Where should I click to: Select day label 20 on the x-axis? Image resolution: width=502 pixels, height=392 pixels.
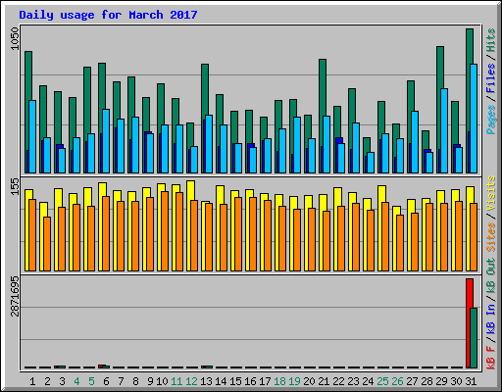[309, 381]
